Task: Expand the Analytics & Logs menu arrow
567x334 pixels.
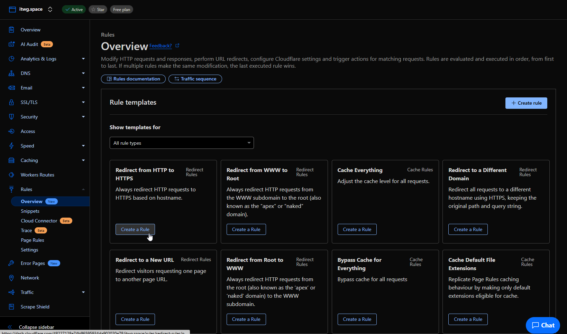Action: coord(83,59)
